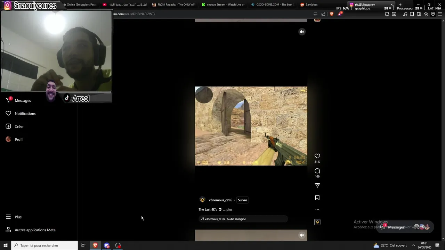Toggle the browser sidebar panel icon
This screenshot has width=445, height=250.
pyautogui.click(x=412, y=14)
